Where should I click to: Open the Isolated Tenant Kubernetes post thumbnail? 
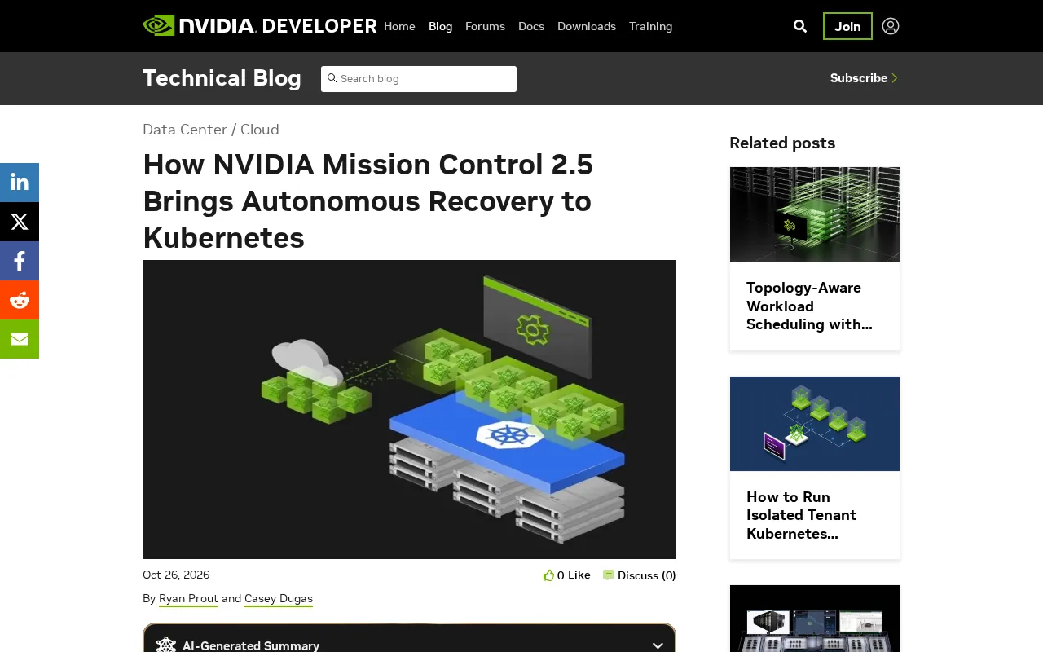point(815,424)
